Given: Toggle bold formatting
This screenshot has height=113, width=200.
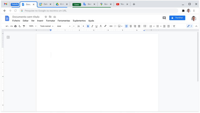Looking at the screenshot, I should coord(88,26).
